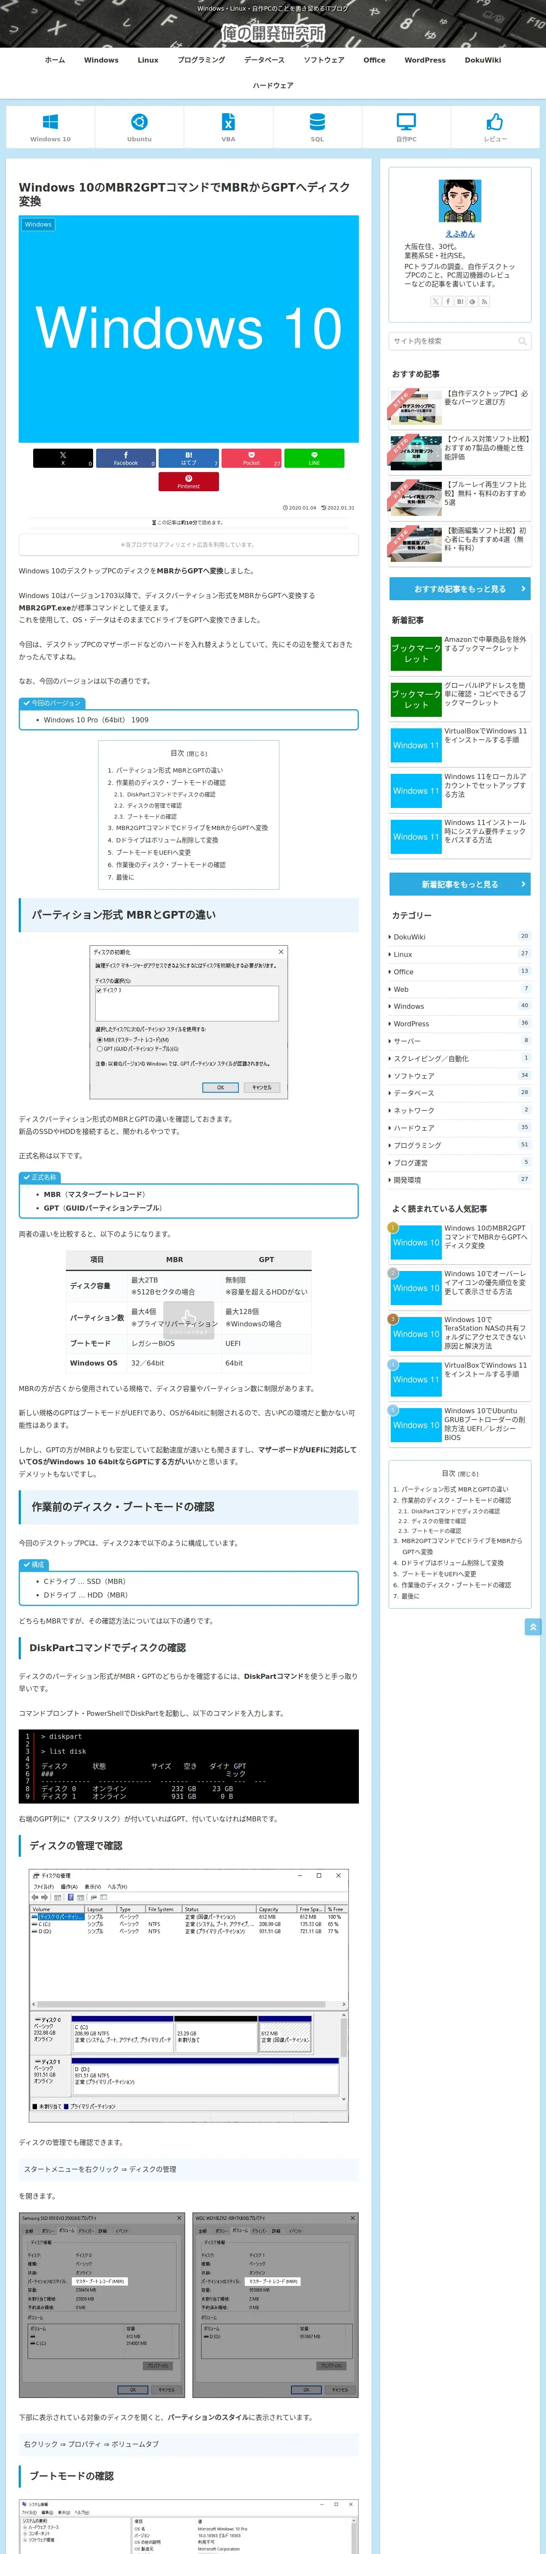Share article on Pinterest
The image size is (546, 2554).
pyautogui.click(x=188, y=482)
